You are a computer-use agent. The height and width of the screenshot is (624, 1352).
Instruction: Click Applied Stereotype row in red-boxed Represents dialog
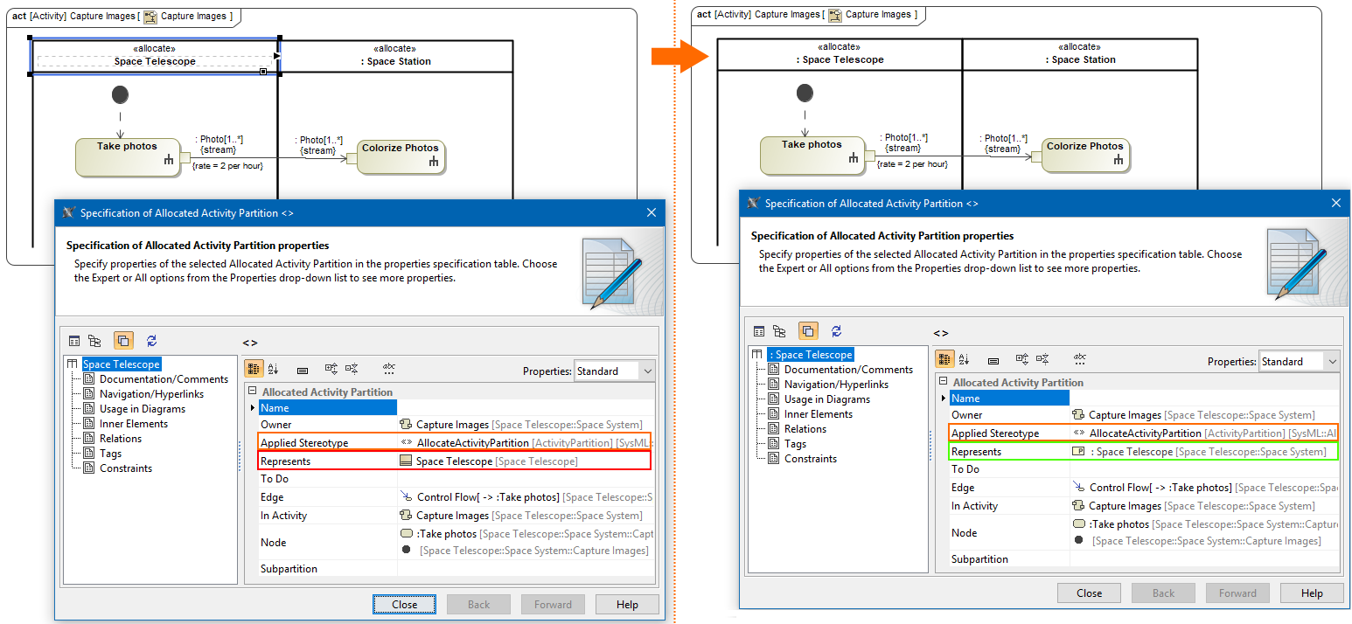[456, 443]
